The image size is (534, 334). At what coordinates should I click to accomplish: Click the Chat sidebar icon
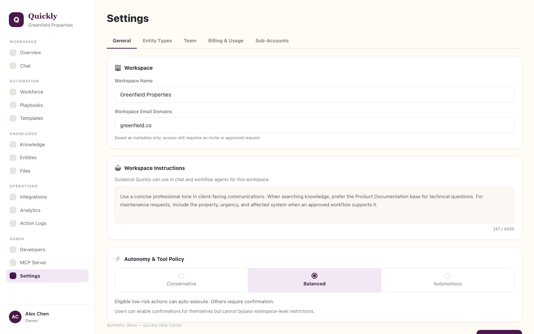point(13,66)
